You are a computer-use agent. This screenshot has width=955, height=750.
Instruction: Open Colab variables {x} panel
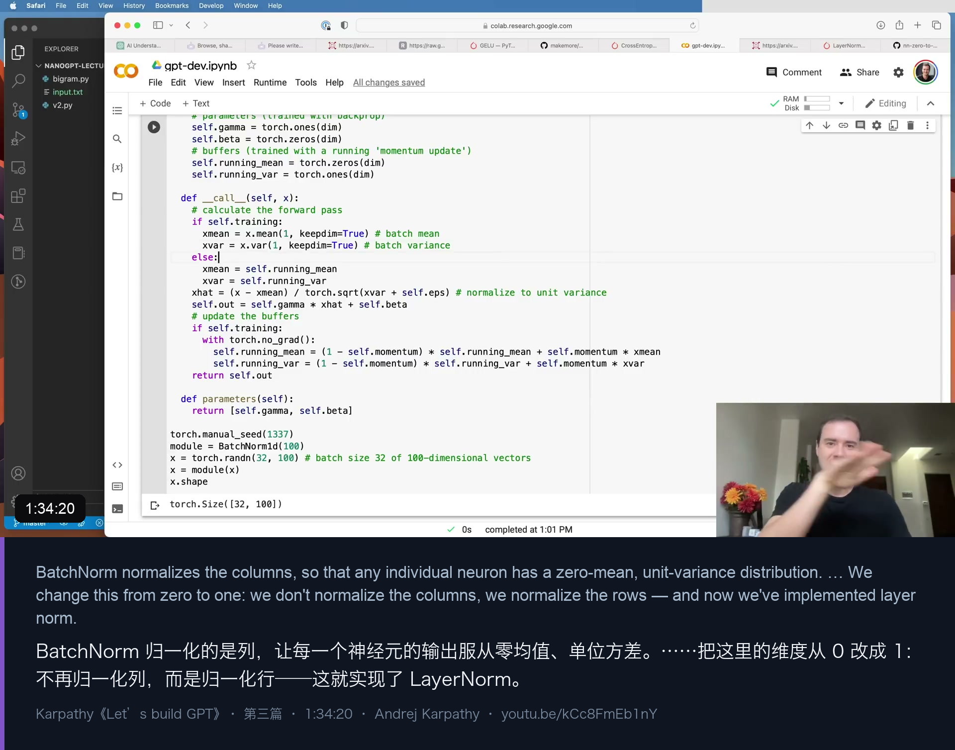[x=117, y=168]
